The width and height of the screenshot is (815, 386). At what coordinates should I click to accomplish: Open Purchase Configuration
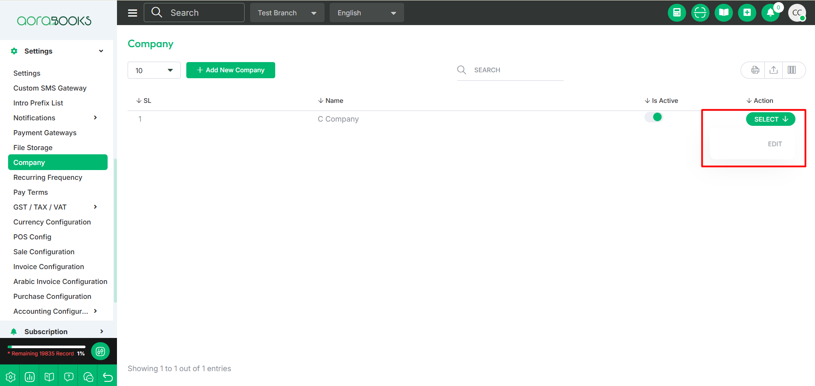tap(52, 296)
